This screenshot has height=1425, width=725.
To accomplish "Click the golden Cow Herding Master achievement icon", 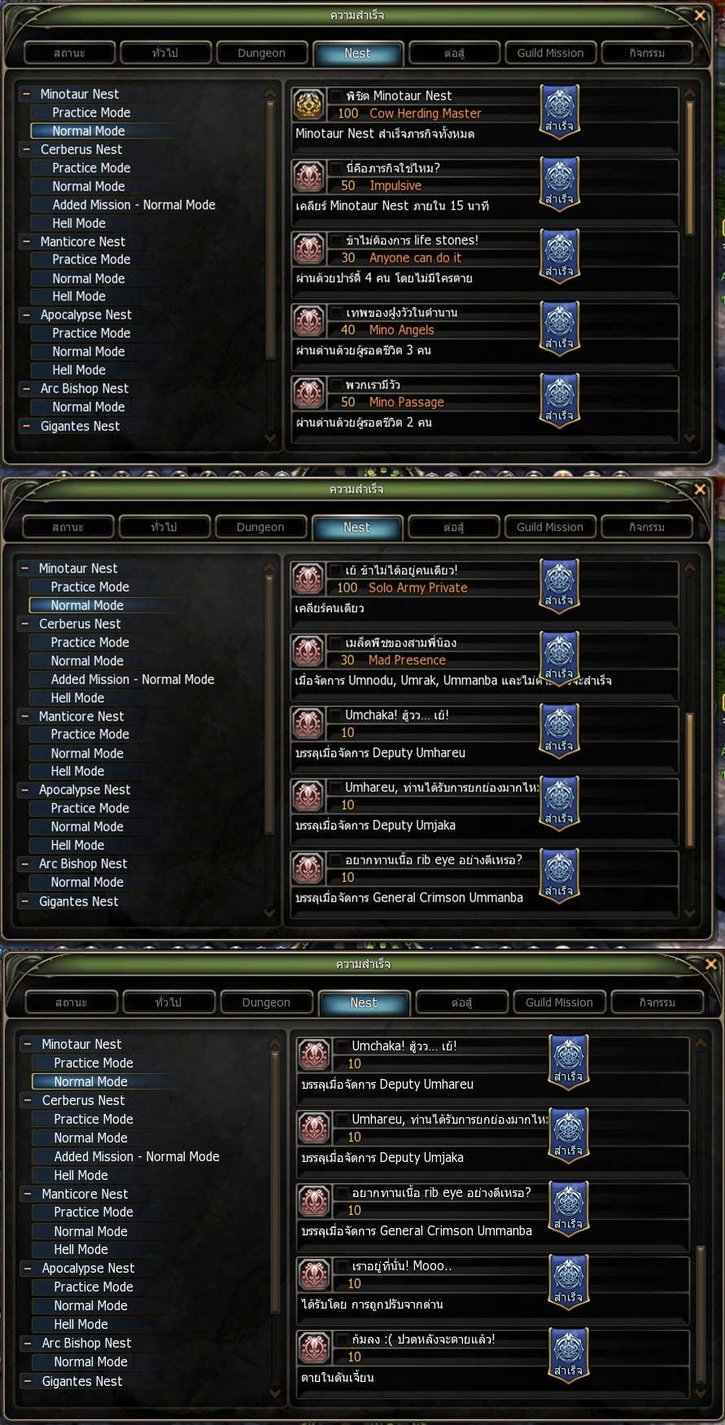I will click(x=308, y=104).
